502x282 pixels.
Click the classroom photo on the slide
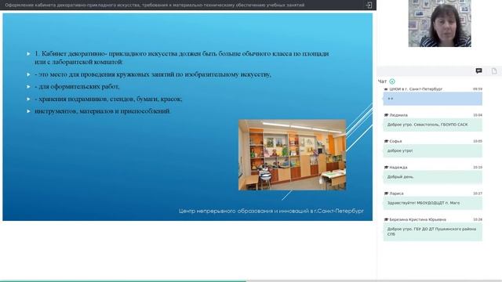pos(292,155)
